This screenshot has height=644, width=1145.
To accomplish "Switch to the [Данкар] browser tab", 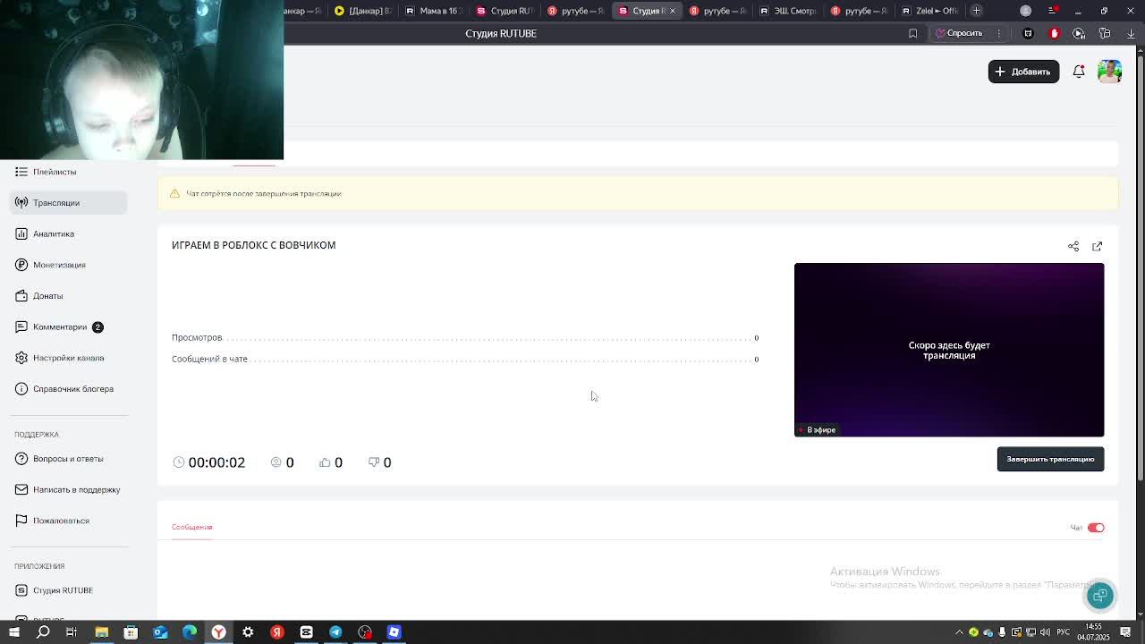I will (363, 11).
